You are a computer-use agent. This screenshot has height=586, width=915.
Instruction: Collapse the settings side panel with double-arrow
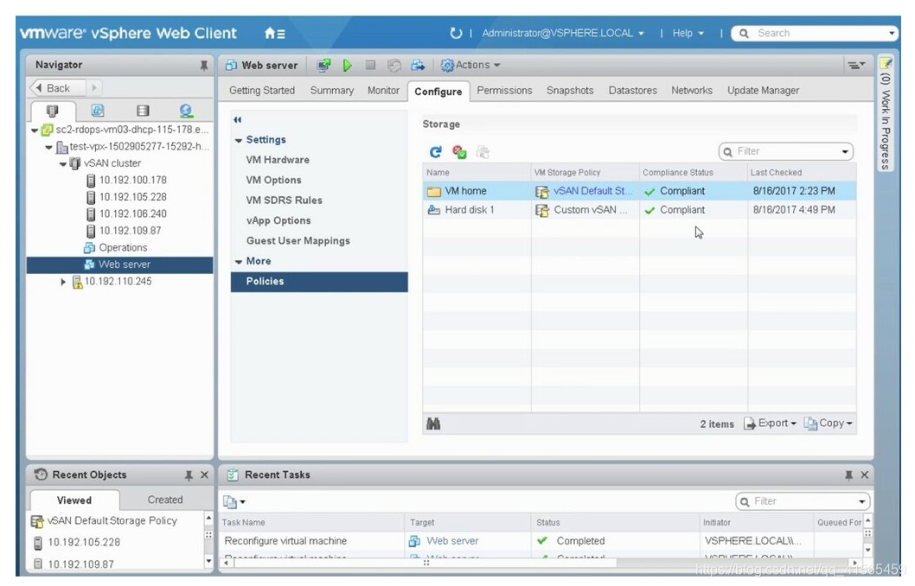[x=238, y=119]
